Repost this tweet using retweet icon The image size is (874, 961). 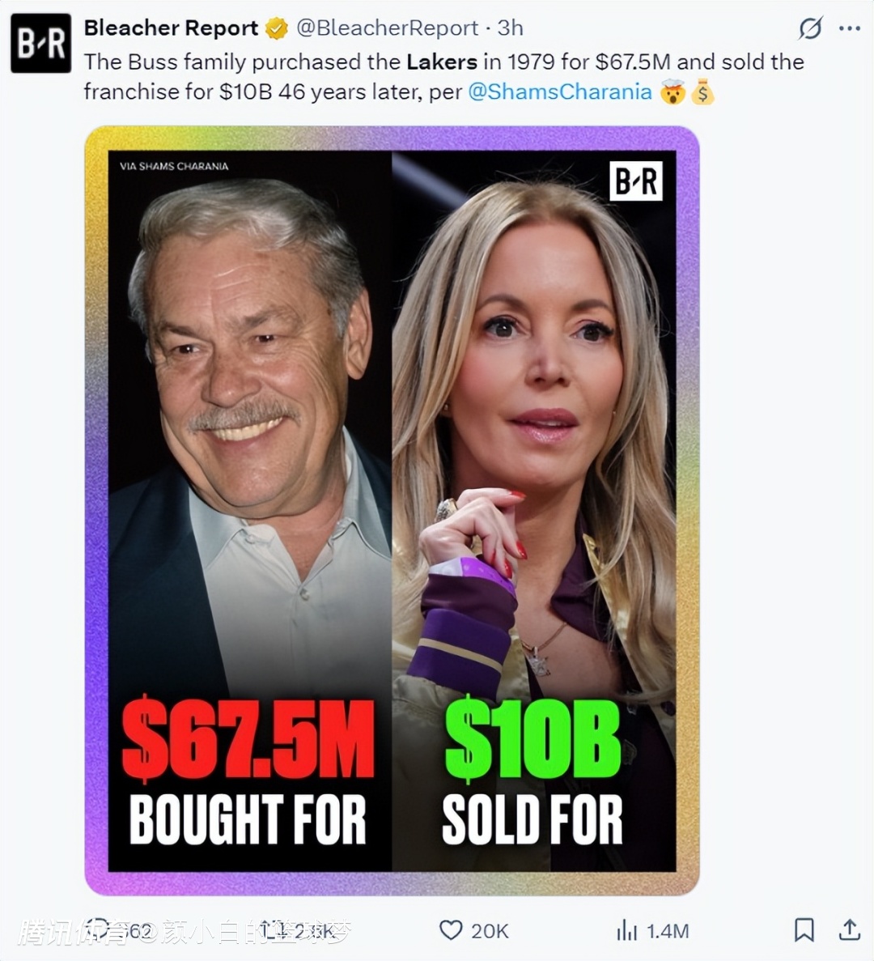click(x=273, y=930)
